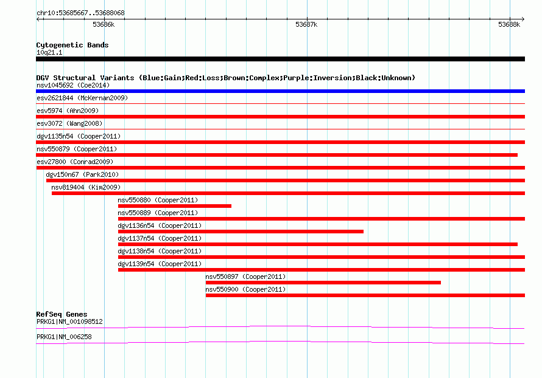The height and width of the screenshot is (378, 542).
Task: Open the nsv819404 (Kim2009) label
Action: (x=86, y=187)
